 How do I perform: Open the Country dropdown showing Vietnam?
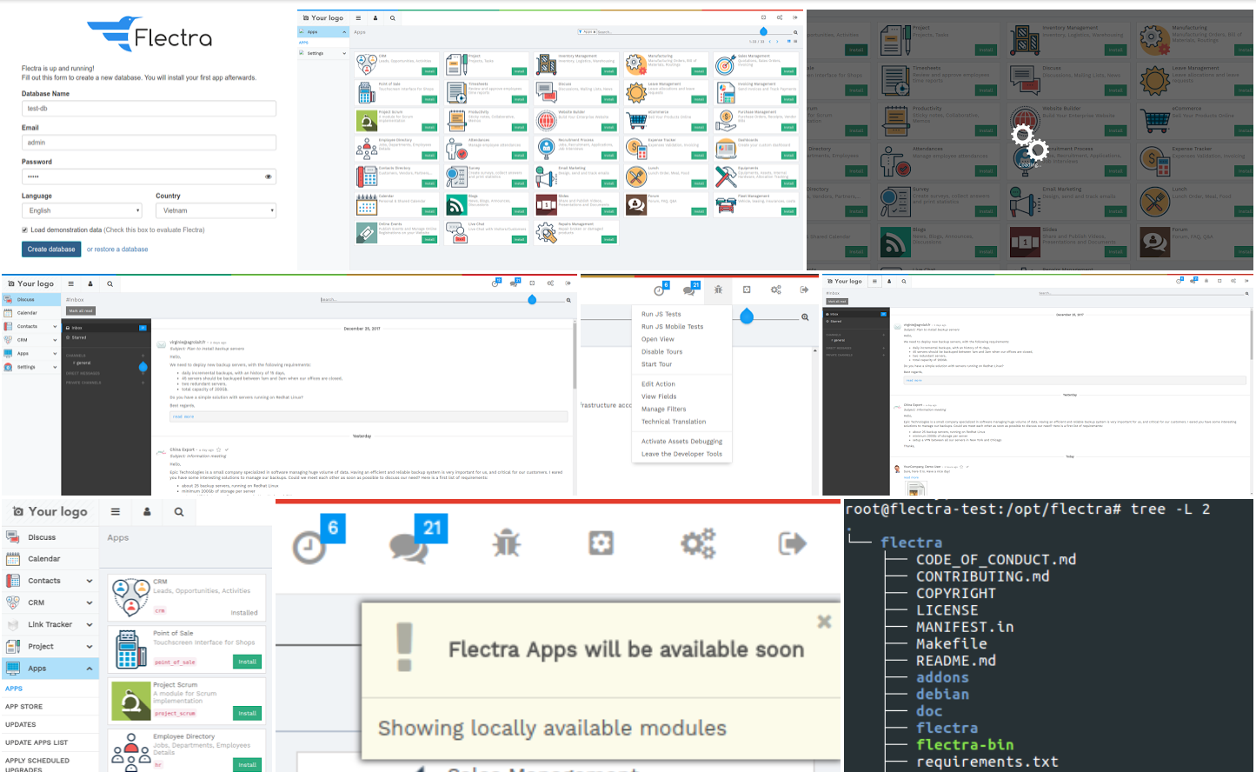point(216,210)
